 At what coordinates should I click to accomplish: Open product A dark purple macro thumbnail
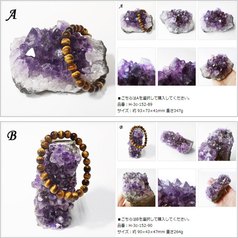click(177, 67)
